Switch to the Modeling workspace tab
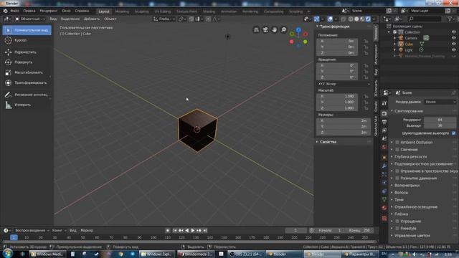 [122, 11]
